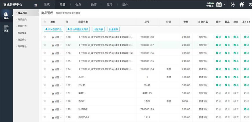This screenshot has width=252, height=122.
Task: Open 设置 dropdown for id 134
Action: pos(57,69)
